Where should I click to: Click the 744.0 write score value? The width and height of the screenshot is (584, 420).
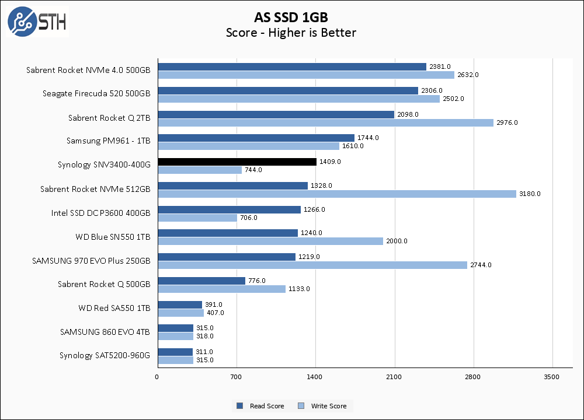coord(253,170)
